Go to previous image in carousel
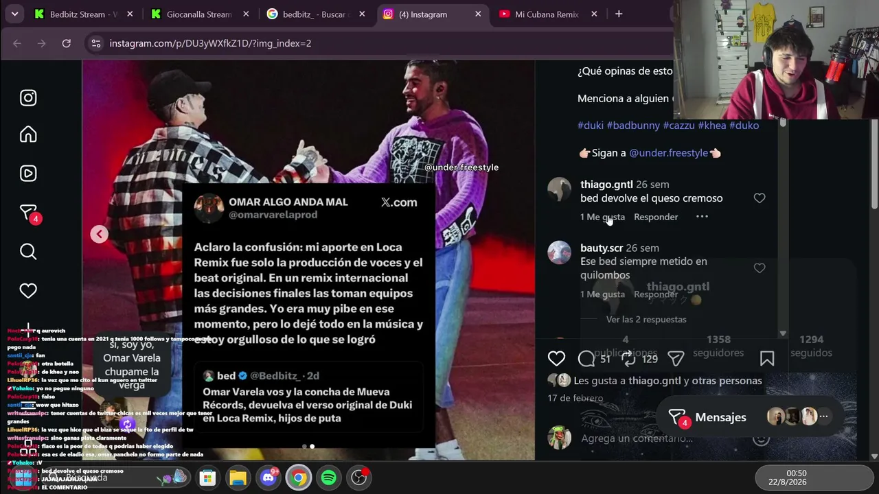The width and height of the screenshot is (879, 494). [x=99, y=234]
